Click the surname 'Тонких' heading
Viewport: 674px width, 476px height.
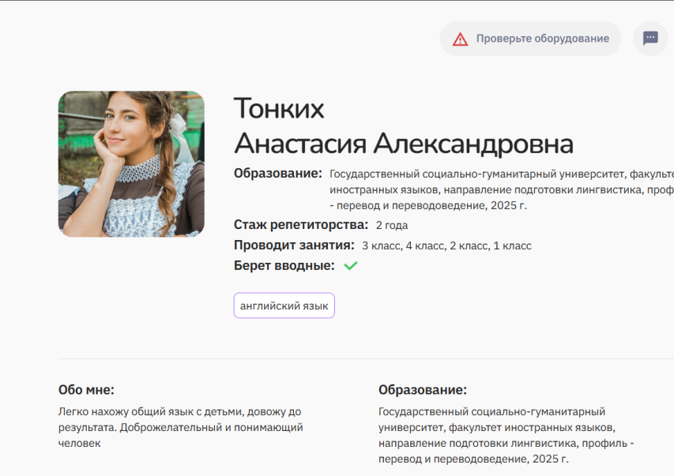click(279, 108)
